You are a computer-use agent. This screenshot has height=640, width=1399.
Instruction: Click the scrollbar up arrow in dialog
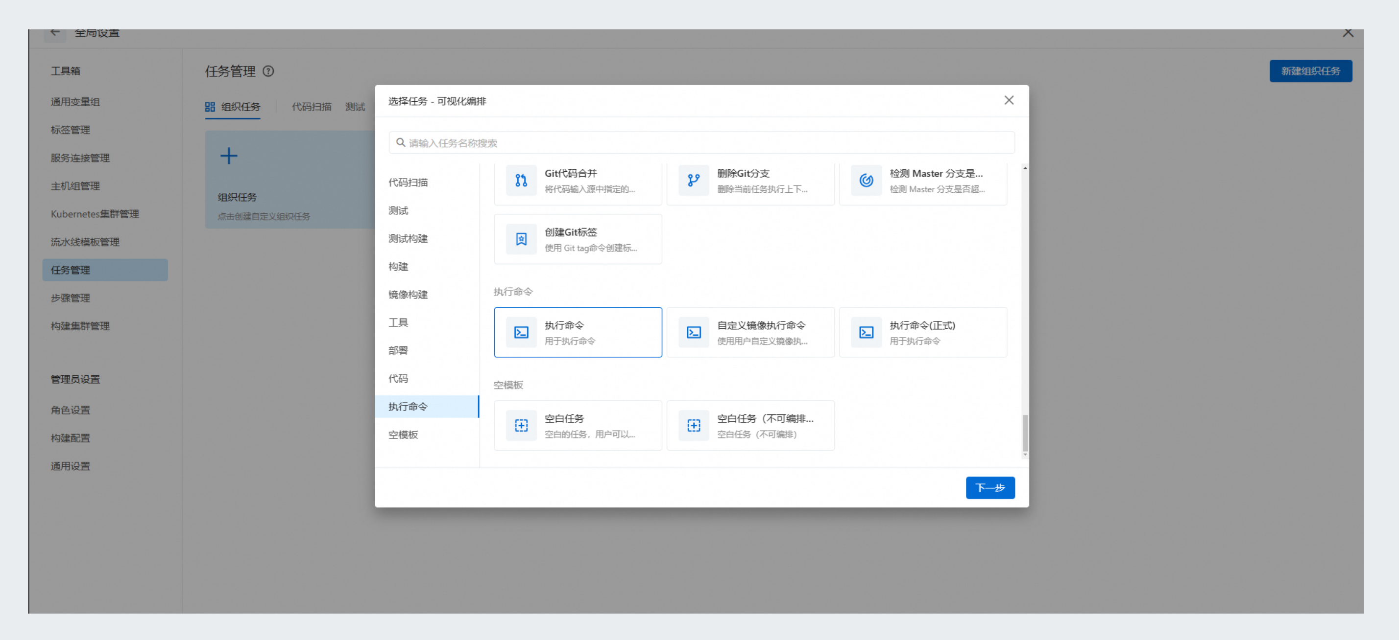[1025, 168]
